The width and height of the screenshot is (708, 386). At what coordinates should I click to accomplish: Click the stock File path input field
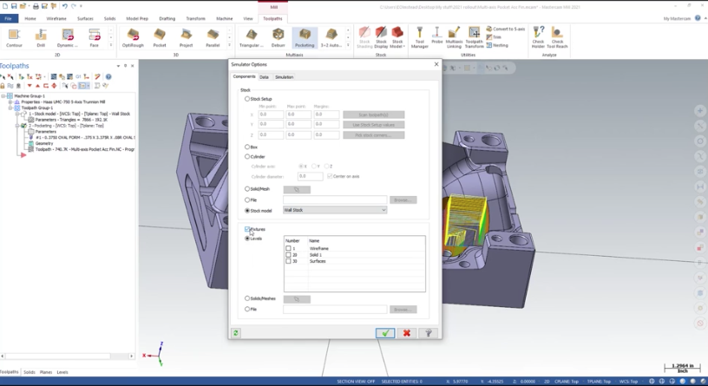pos(335,200)
